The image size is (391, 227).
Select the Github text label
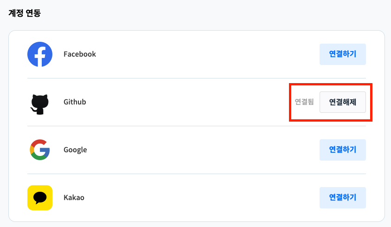point(75,102)
